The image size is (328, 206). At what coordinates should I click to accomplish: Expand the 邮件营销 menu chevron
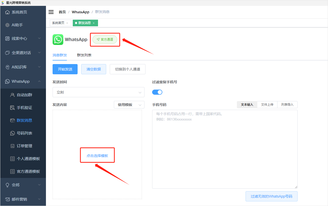point(39,199)
